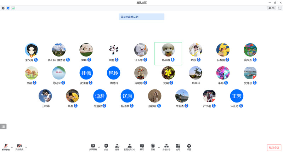
Task: Open the list panel icon on left edge
Action: pyautogui.click(x=3, y=127)
